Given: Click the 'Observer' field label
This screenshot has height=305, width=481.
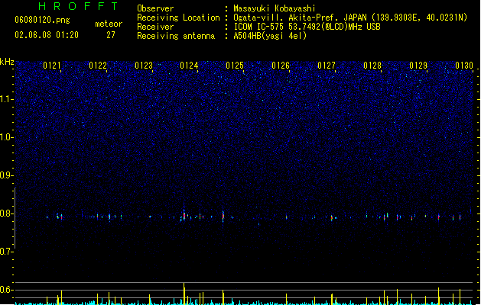Looking at the screenshot, I should (155, 8).
